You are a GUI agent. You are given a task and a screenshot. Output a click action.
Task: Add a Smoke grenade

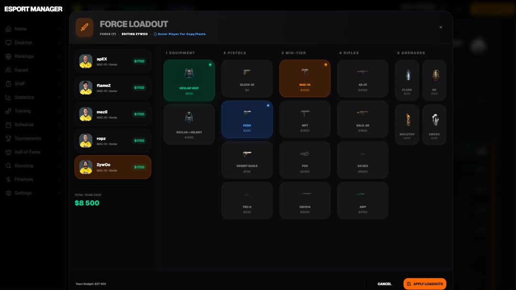(x=434, y=125)
